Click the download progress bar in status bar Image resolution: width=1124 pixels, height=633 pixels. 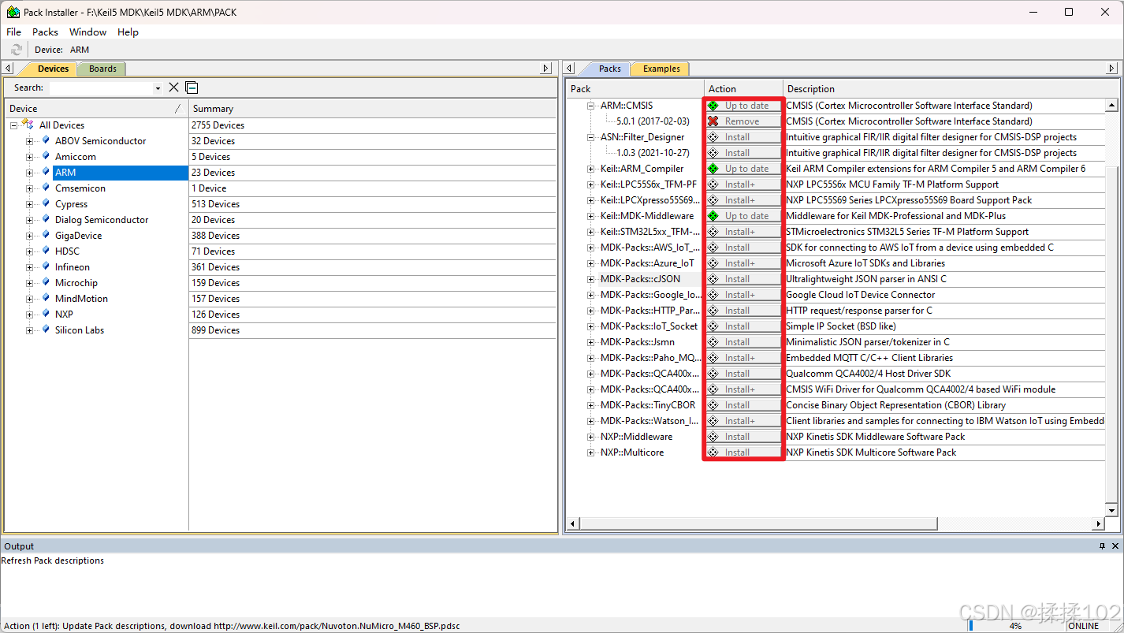1016,626
